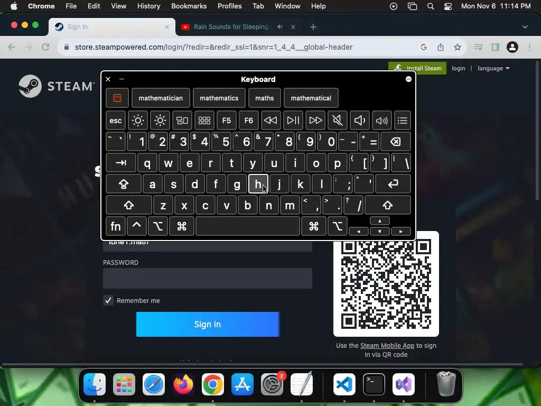Screen dimensions: 541x406
Task: Click the play/pause media key
Action: click(293, 121)
